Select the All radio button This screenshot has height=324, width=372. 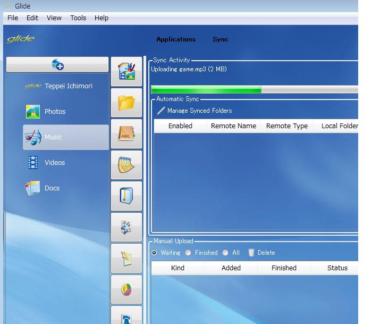pos(225,253)
